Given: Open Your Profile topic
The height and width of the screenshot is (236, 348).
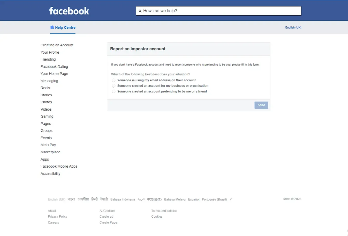Looking at the screenshot, I should click(50, 52).
